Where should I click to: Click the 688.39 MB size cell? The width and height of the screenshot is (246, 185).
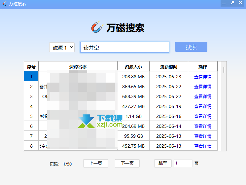[x=133, y=96]
